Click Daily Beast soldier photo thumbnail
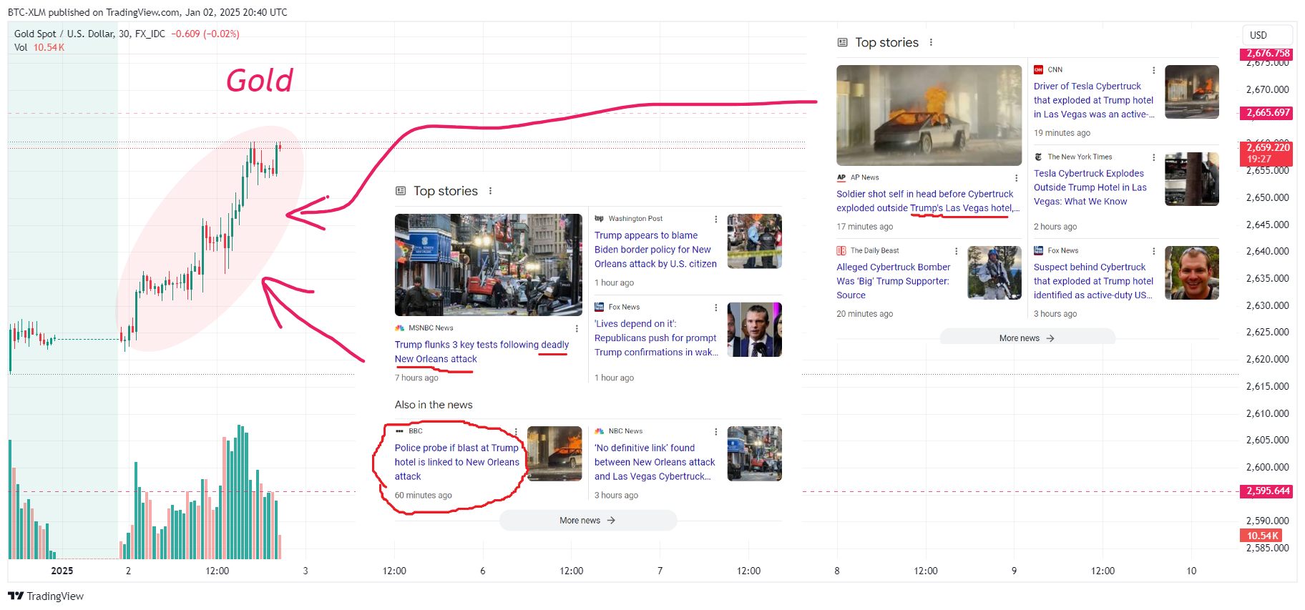The image size is (1305, 610). [x=994, y=272]
